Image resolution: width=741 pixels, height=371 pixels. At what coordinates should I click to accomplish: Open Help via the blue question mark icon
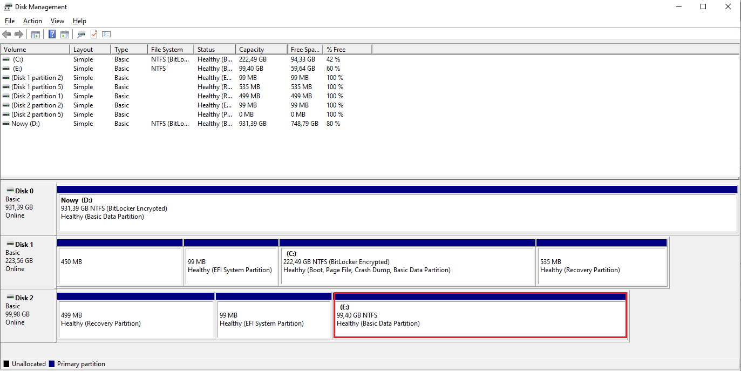pos(52,35)
